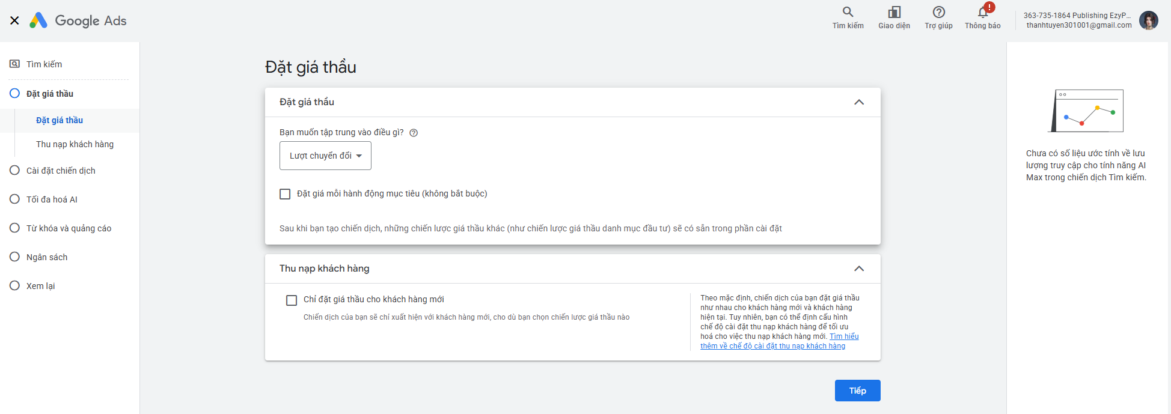This screenshot has width=1171, height=414.
Task: Click traffic estimate chart illustration
Action: coord(1086,111)
